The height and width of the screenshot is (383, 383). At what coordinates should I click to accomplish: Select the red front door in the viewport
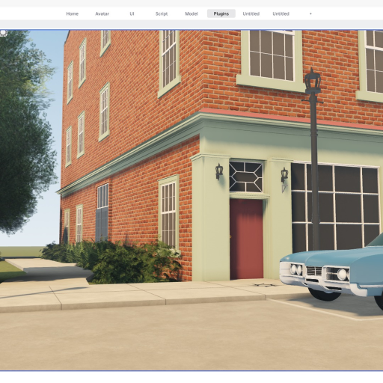246,239
